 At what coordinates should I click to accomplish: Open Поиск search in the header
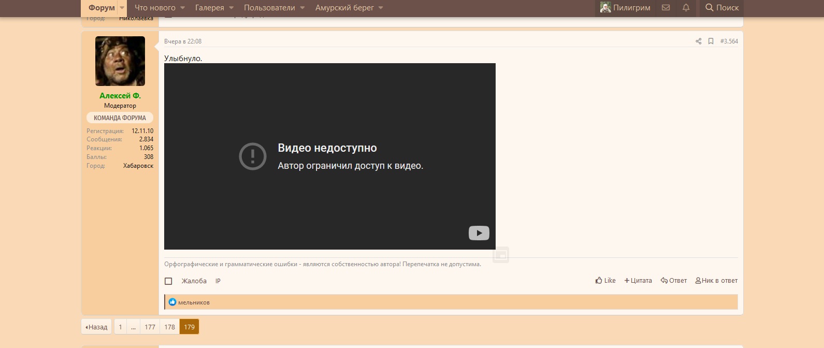(x=721, y=8)
